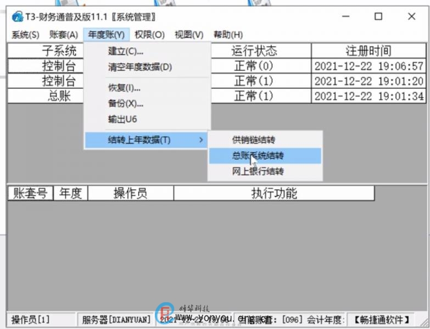Image resolution: width=430 pixels, height=329 pixels.
Task: Click the 操作员 column header
Action: pos(131,193)
